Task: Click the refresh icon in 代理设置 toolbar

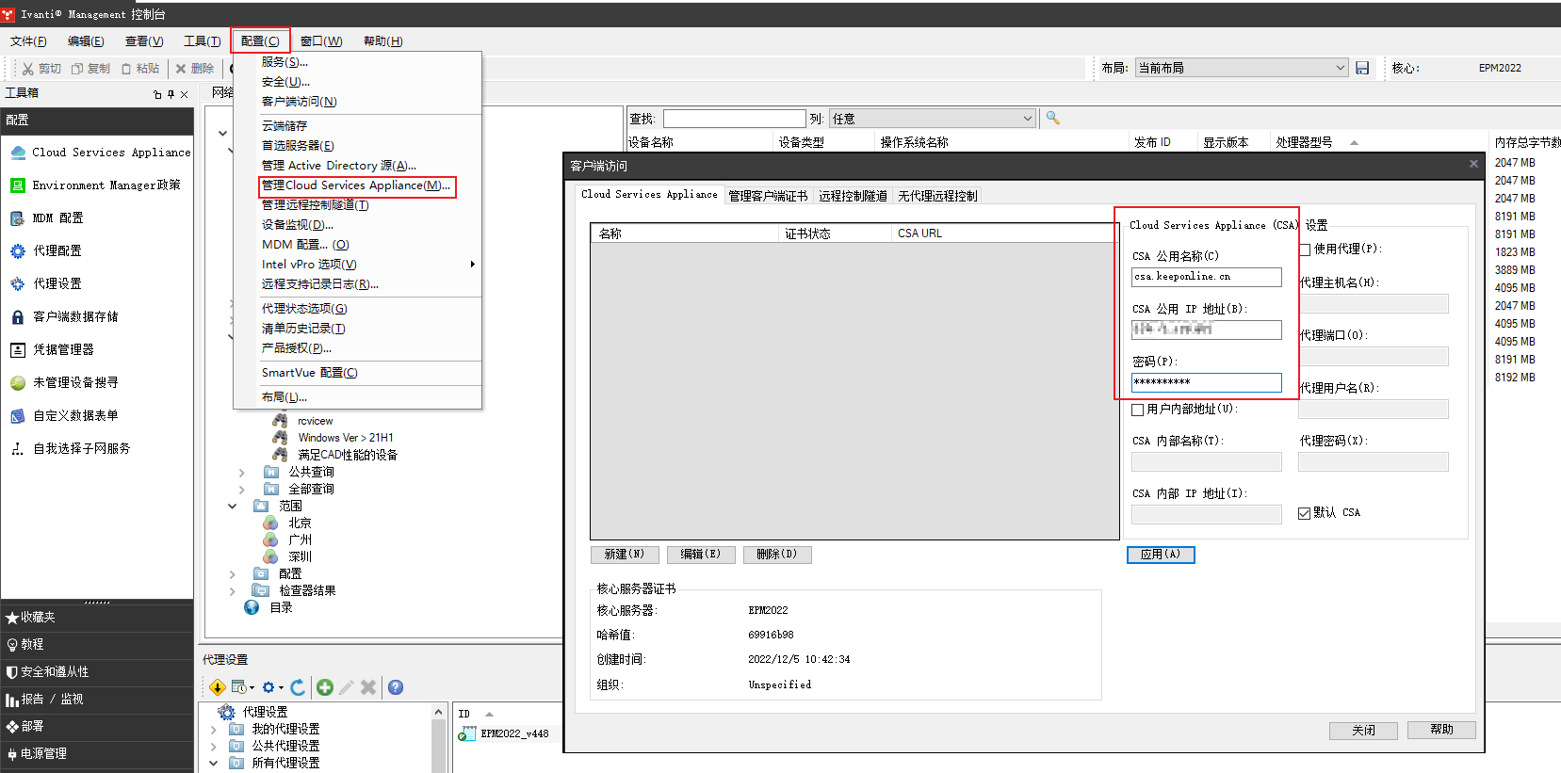Action: coord(298,687)
